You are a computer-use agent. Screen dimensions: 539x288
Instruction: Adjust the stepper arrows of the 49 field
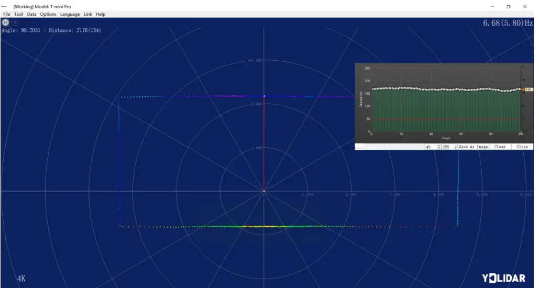click(x=439, y=147)
